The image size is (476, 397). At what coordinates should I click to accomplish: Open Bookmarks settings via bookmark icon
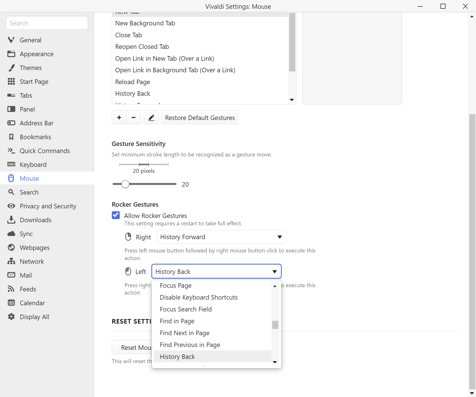pos(11,137)
